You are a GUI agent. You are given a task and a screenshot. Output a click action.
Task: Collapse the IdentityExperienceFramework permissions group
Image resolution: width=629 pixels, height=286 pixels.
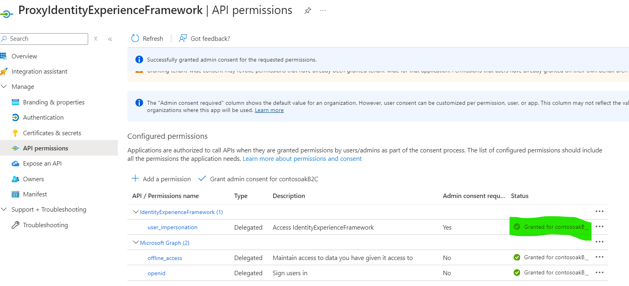[136, 212]
